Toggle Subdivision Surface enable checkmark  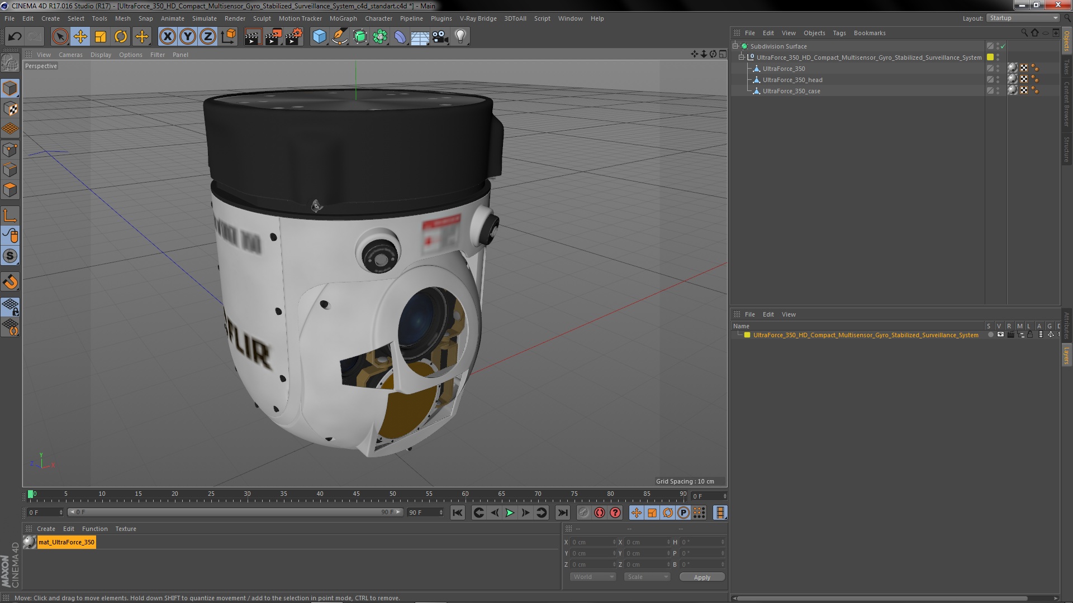point(1003,46)
